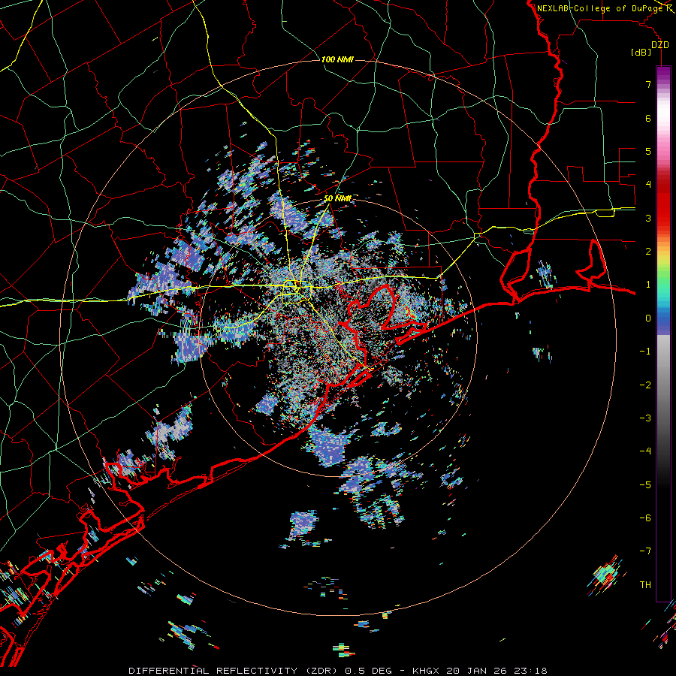Click the ZDR color scale bar

(x=663, y=333)
